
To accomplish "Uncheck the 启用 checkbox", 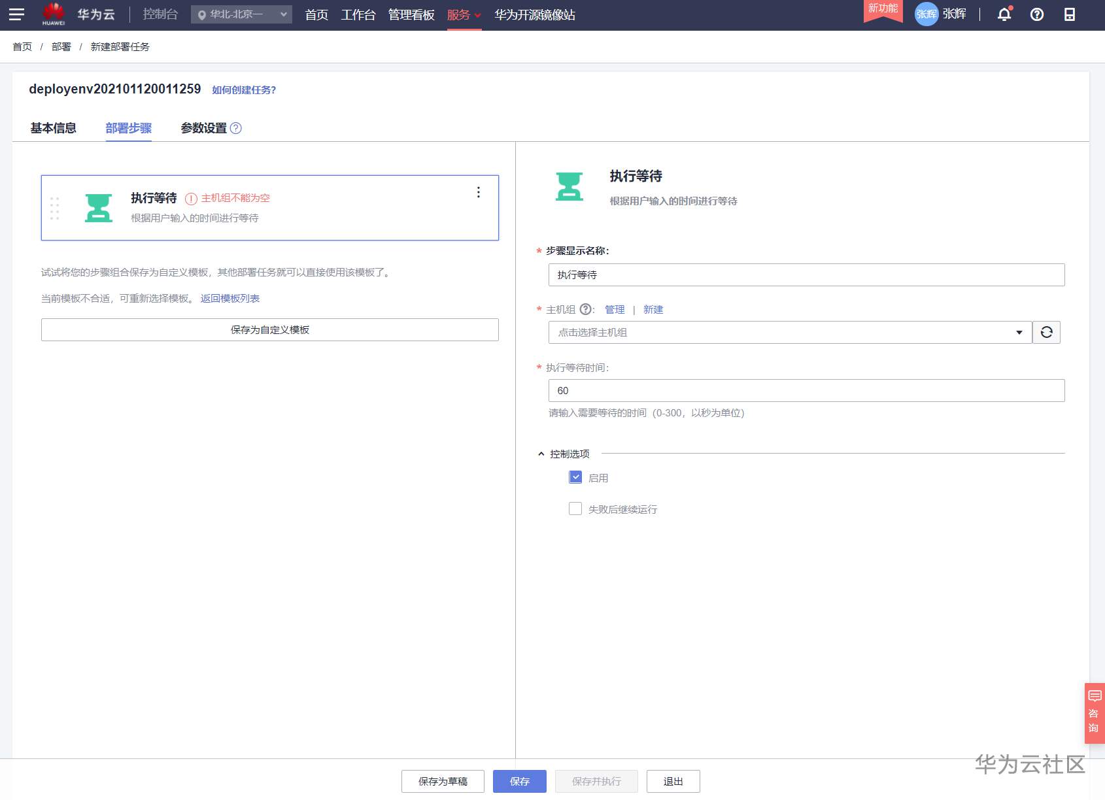I will coord(575,477).
